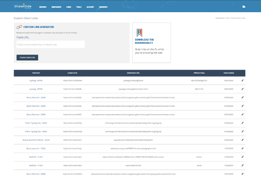261x176 pixels.
Task: Select the Emma affiliate value cell
Action: point(199,157)
